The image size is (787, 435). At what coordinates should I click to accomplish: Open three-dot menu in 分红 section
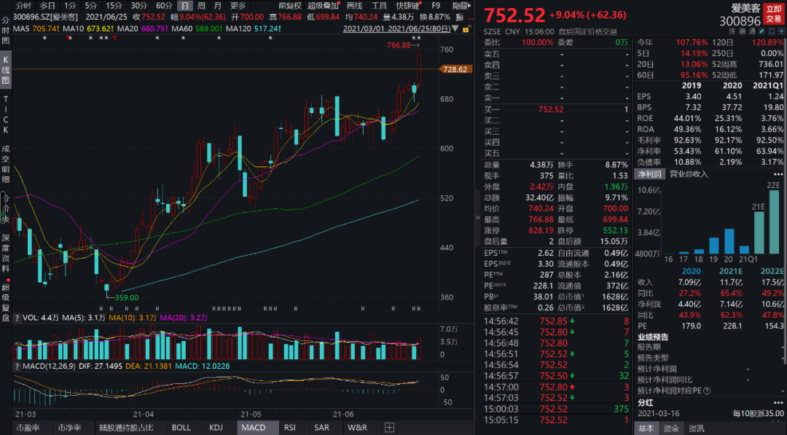click(778, 402)
